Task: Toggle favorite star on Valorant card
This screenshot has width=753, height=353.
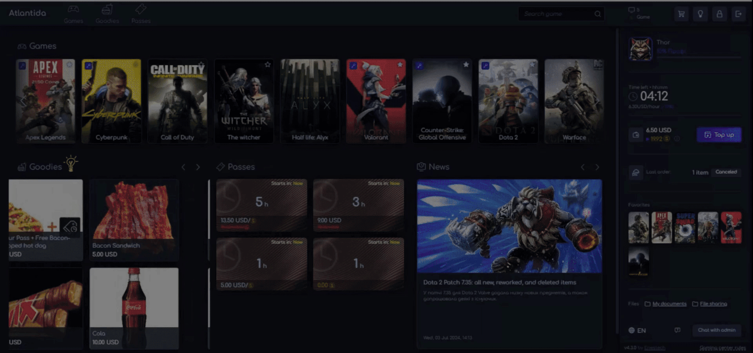Action: pos(400,65)
